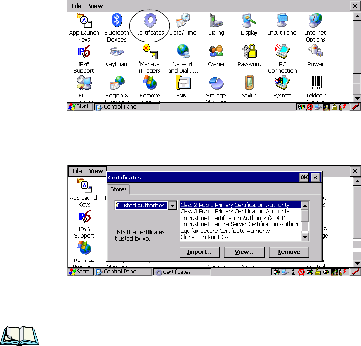Open the Internet Options icon
The height and width of the screenshot is (346, 361).
[316, 28]
